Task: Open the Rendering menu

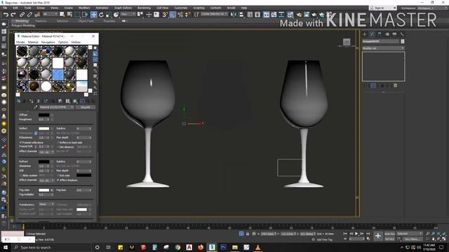Action: click(x=144, y=8)
